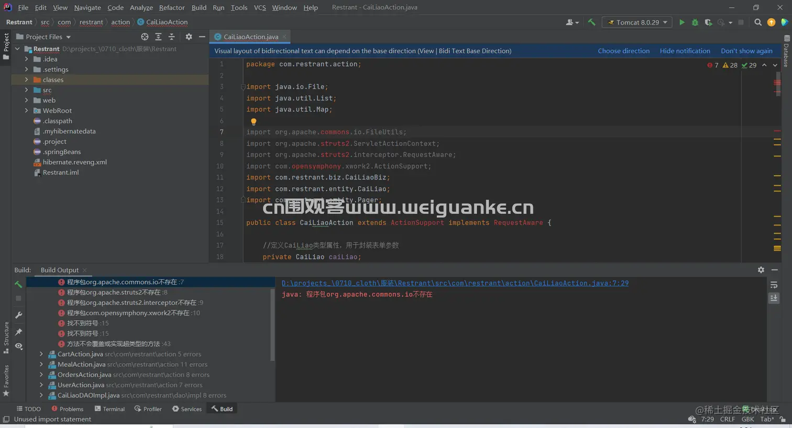The image size is (792, 428).
Task: Switch to CaiLiaoAction.java editor tab
Action: pos(250,37)
